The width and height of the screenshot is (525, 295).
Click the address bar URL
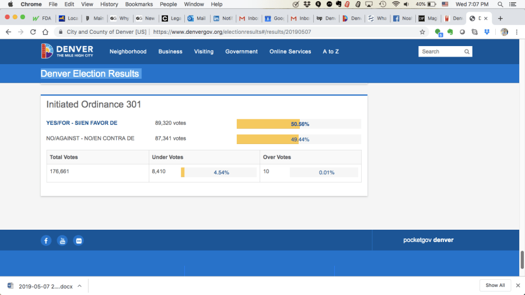coord(232,32)
